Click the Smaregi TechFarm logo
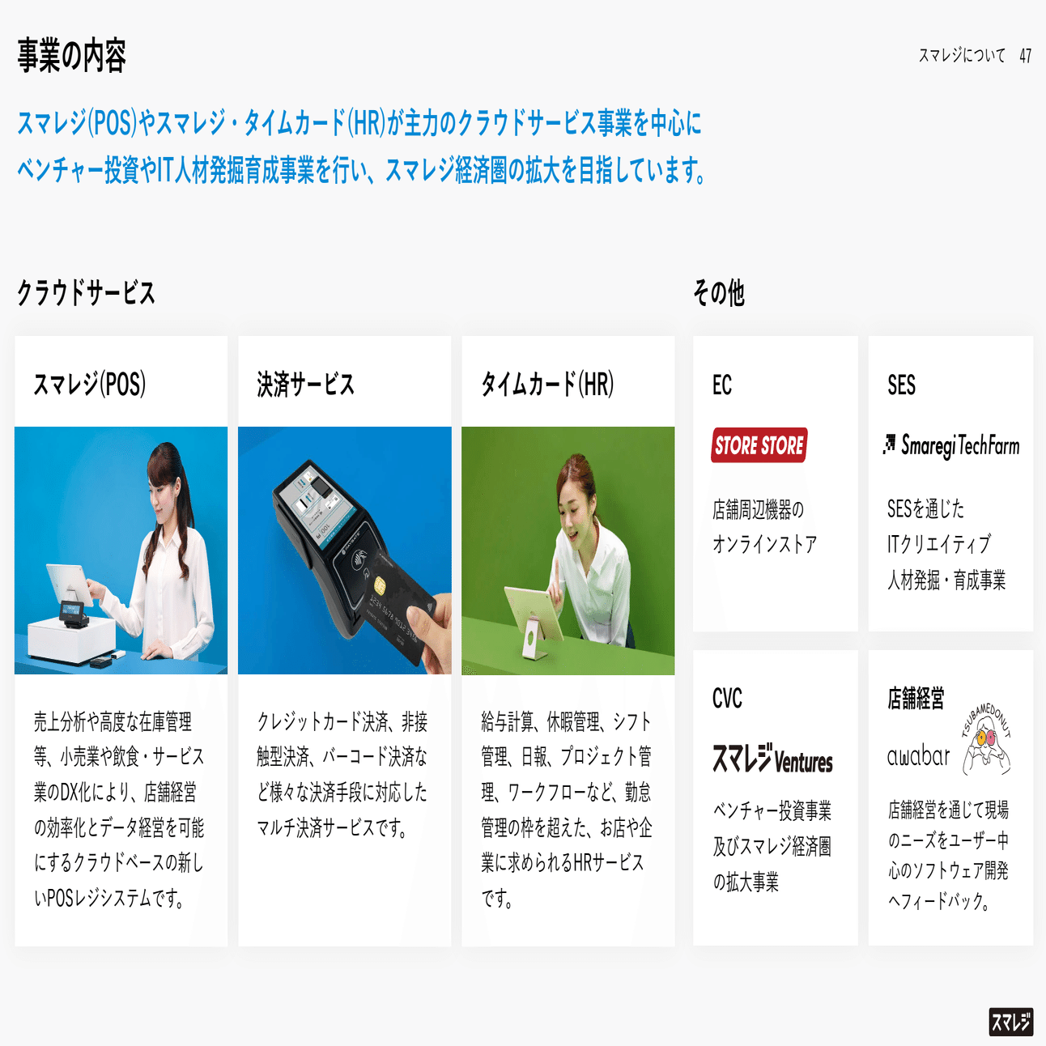 [x=951, y=445]
